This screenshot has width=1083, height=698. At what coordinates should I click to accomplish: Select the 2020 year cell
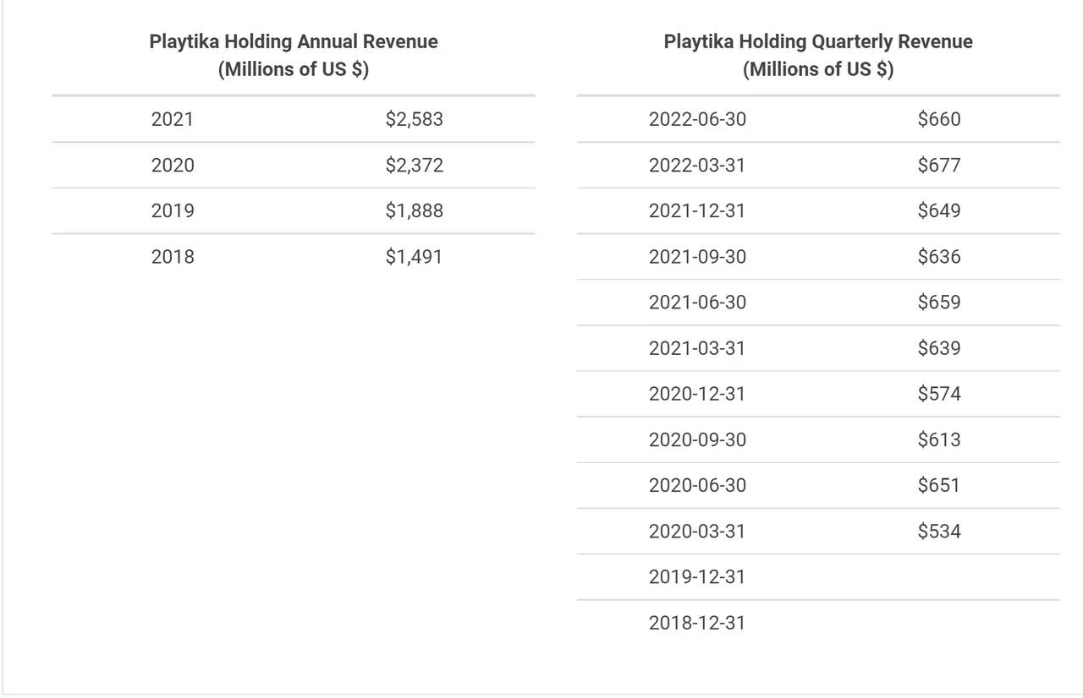(173, 165)
